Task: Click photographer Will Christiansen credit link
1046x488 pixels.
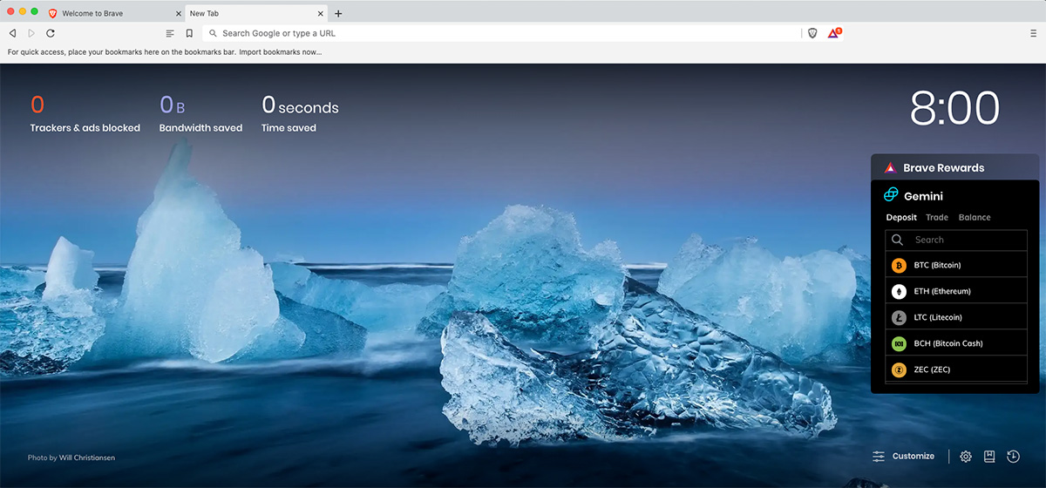Action: pos(87,457)
